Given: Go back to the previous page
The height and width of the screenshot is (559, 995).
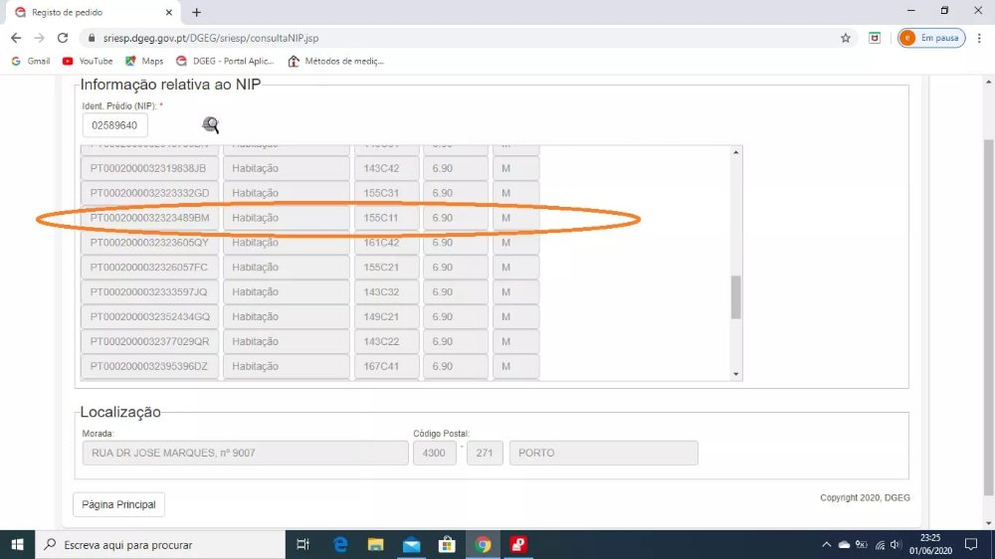Looking at the screenshot, I should pos(16,38).
